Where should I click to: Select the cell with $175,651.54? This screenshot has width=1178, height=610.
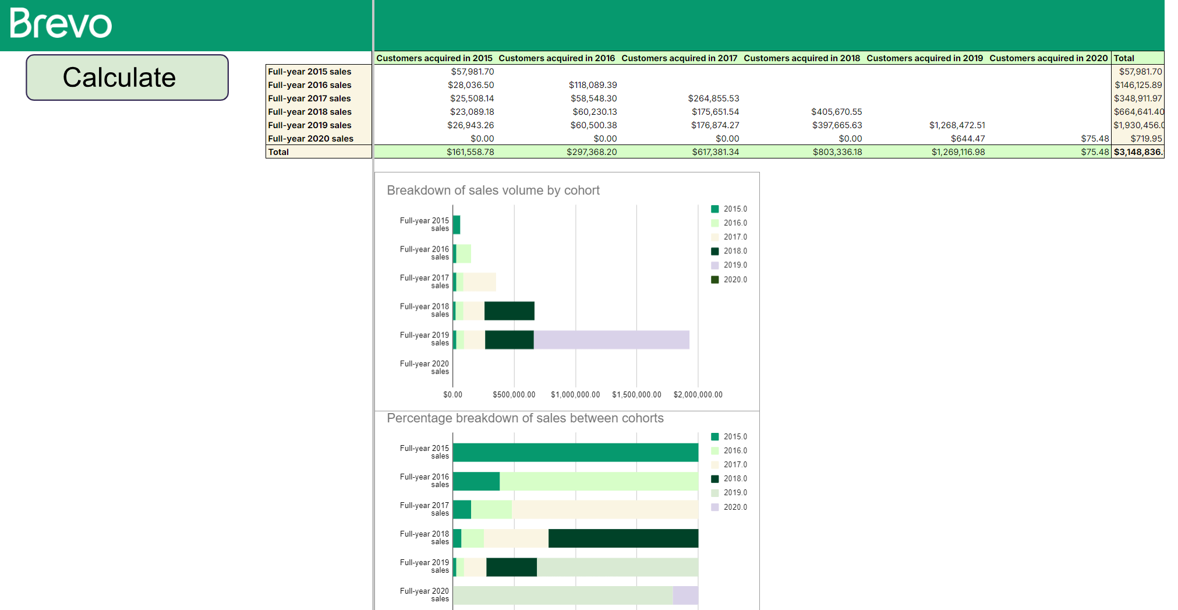pos(680,112)
